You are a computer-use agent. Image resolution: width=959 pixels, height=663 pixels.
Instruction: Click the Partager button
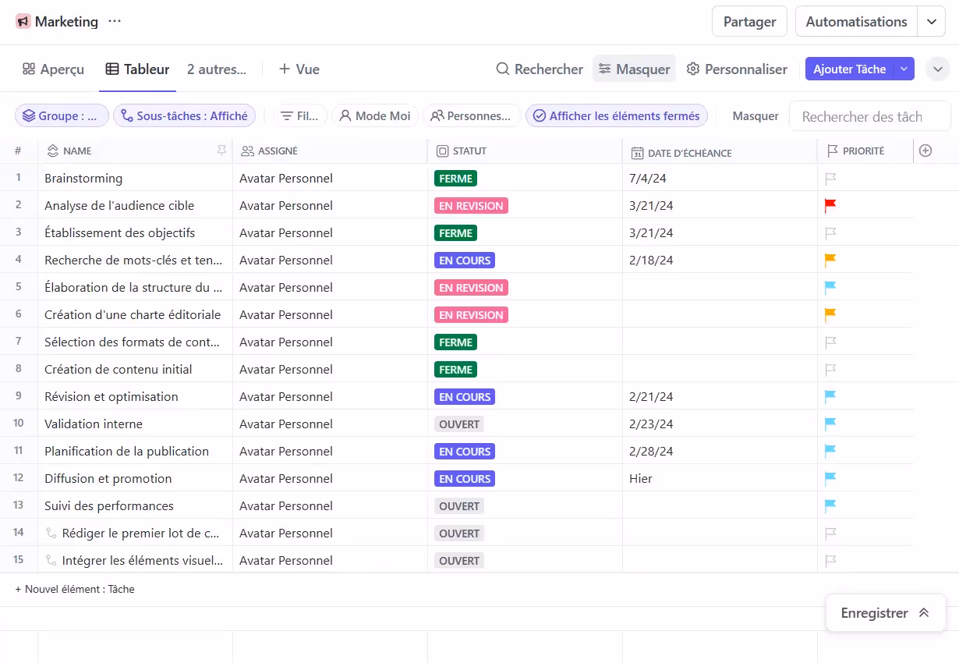point(749,22)
